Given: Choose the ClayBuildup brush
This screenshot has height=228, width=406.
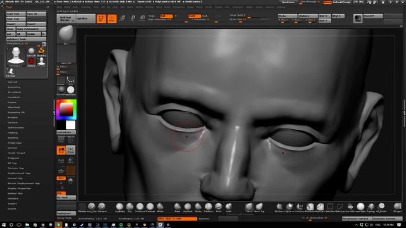Looking at the screenshot, I should coord(119,207).
